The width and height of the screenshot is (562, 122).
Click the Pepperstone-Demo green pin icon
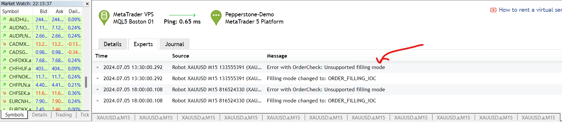(x=216, y=18)
